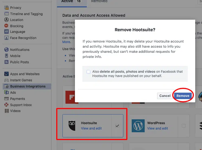Open Language settings
The height and width of the screenshot is (150, 202).
click(18, 32)
